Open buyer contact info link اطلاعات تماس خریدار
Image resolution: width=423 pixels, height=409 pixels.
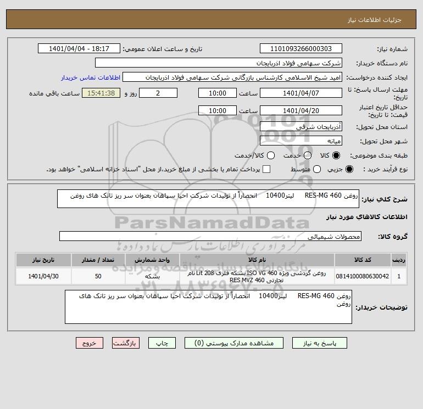91,77
